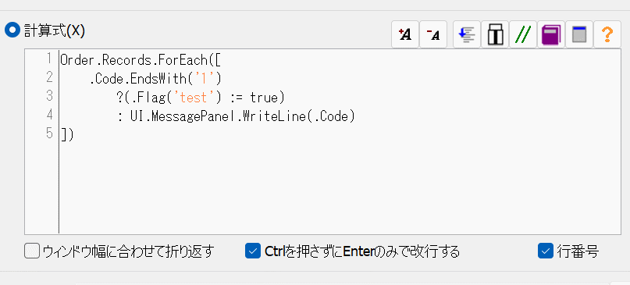Place cursor in Order.Records.ForEach line
The width and height of the screenshot is (630, 285).
[141, 60]
